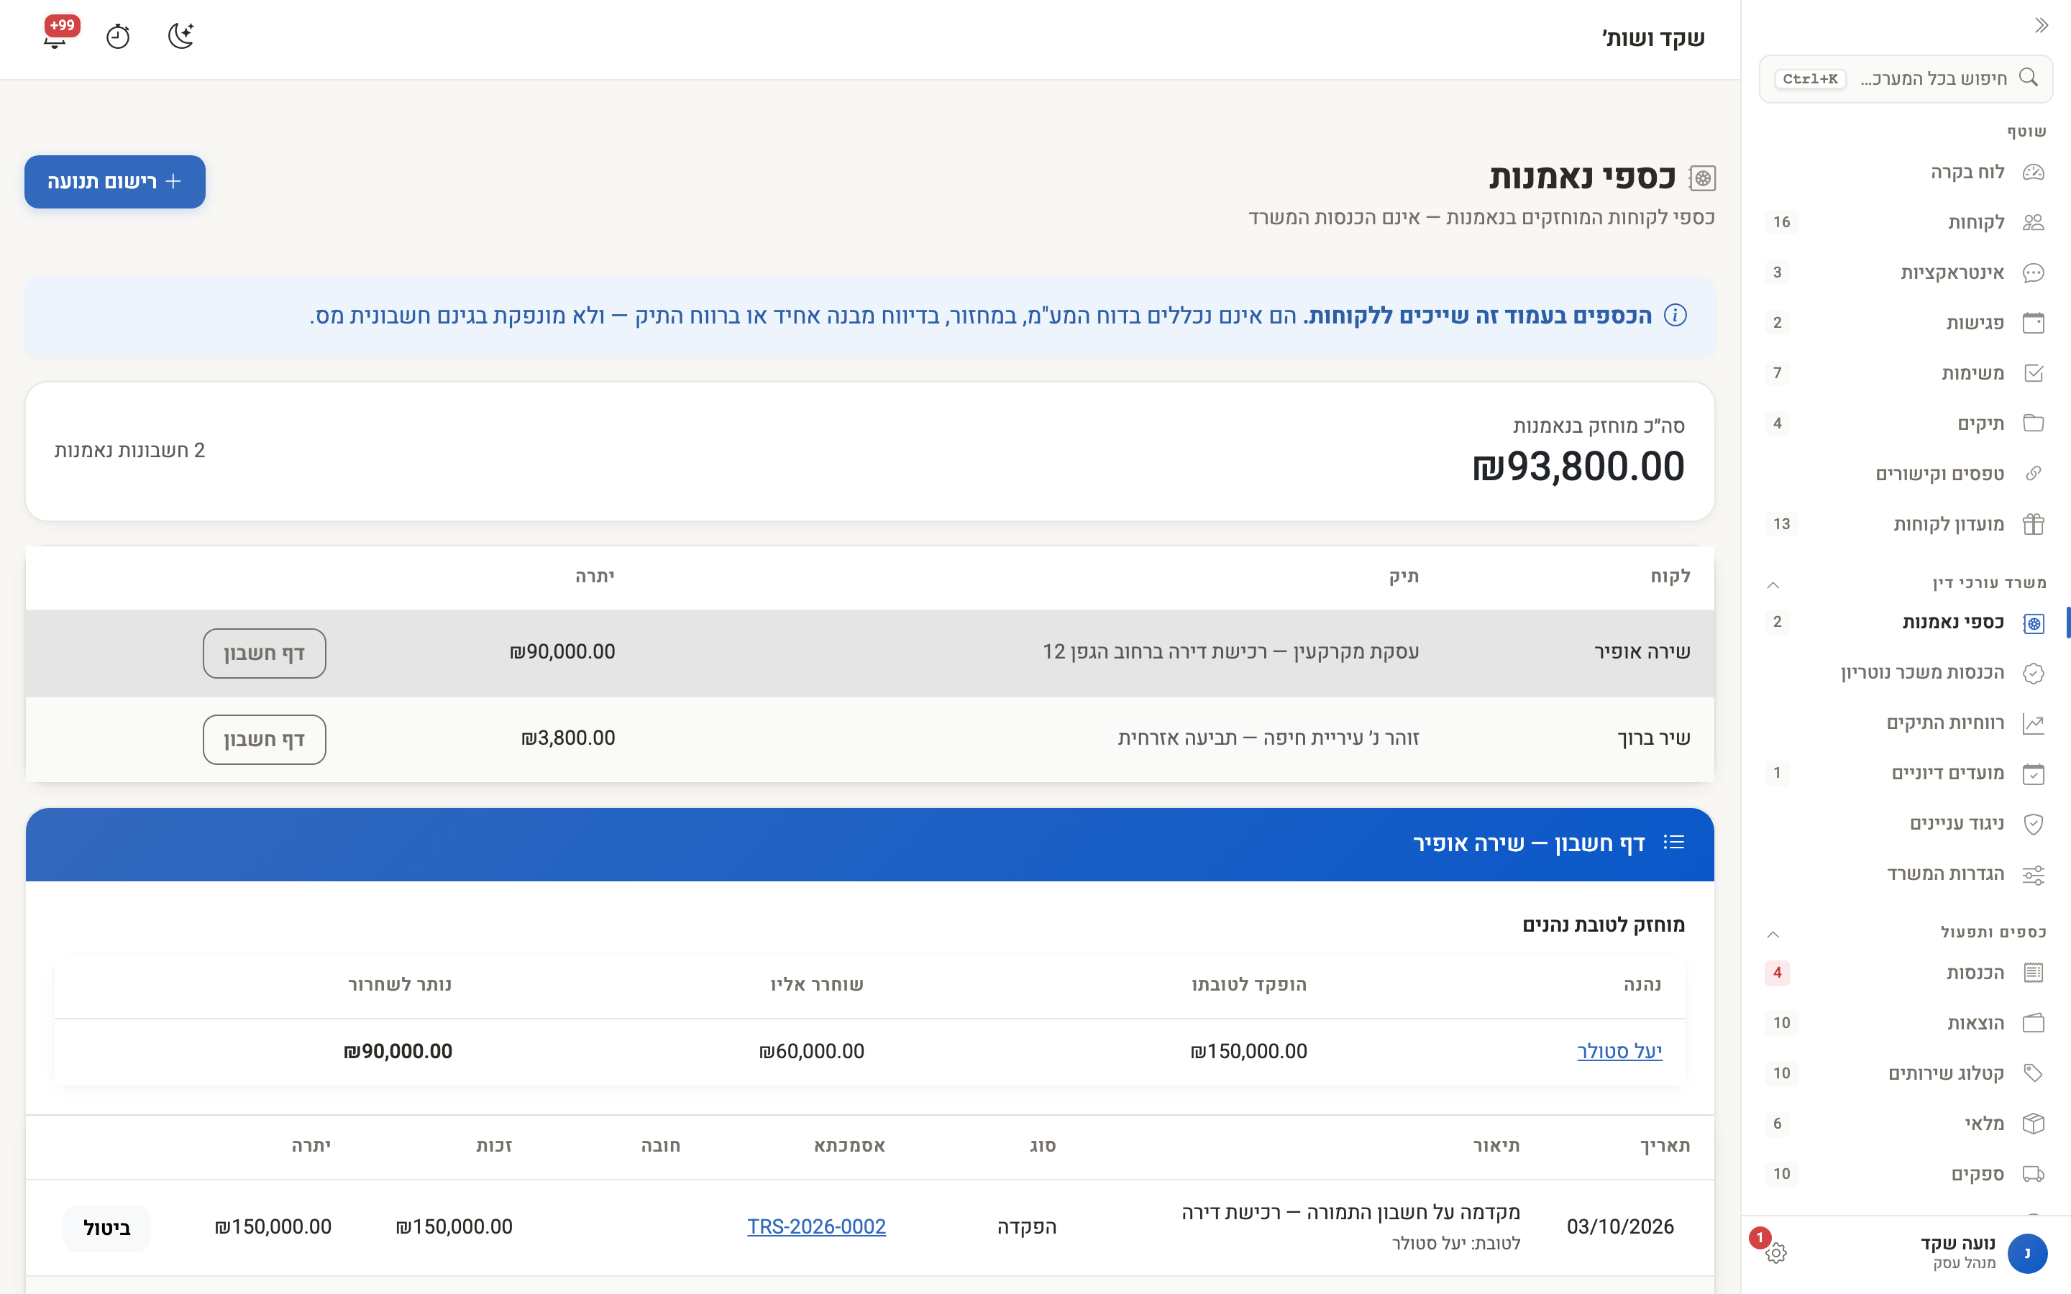The width and height of the screenshot is (2071, 1294).
Task: Open הכנסות משכר נוטריון menu item
Action: point(1906,673)
